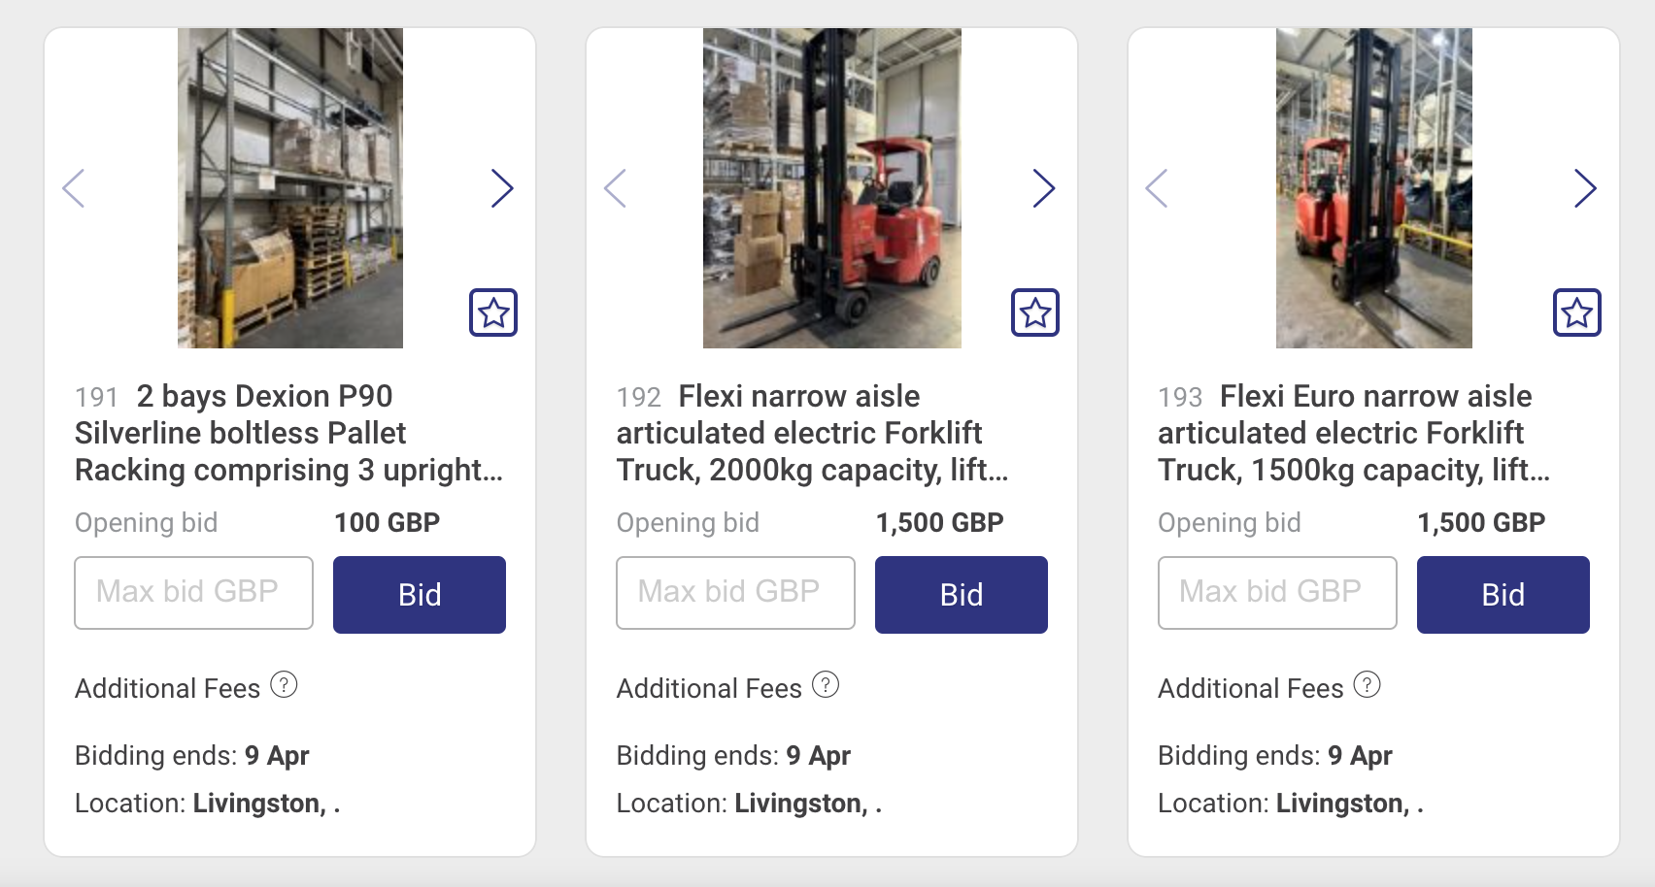Image resolution: width=1655 pixels, height=887 pixels.
Task: Select Max bid GBP box for lot 193
Action: click(x=1277, y=592)
